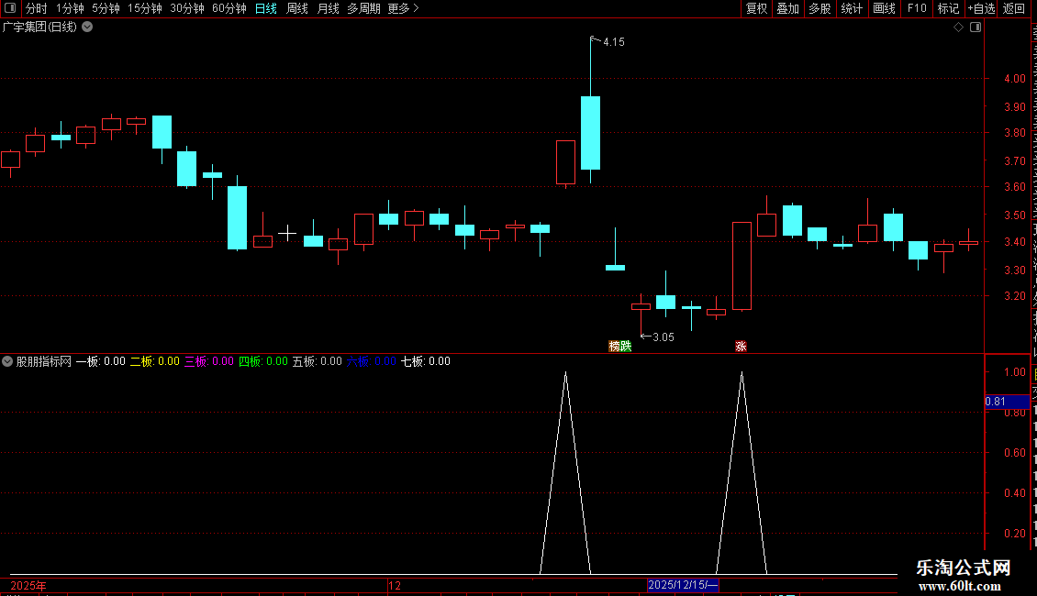Select the 60分钟 period tab
1037x596 pixels.
pos(229,8)
